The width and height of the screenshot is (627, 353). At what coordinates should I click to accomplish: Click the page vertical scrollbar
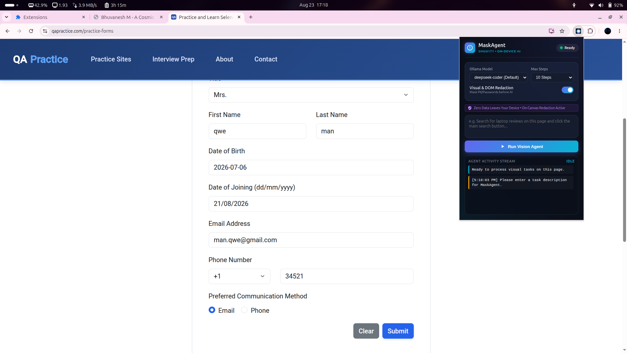[624, 180]
